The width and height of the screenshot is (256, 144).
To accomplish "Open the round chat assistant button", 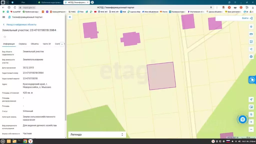I will (x=242, y=119).
